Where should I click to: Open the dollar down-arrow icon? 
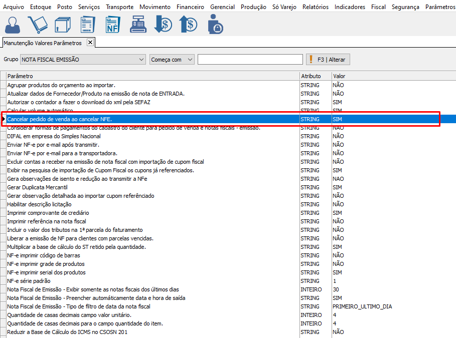point(164,24)
